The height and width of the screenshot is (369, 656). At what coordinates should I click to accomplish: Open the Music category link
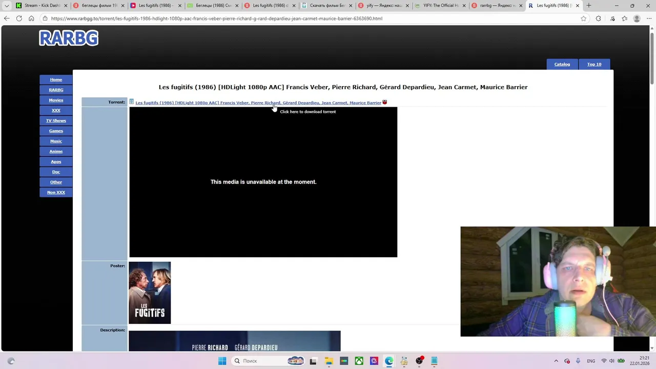(x=56, y=141)
